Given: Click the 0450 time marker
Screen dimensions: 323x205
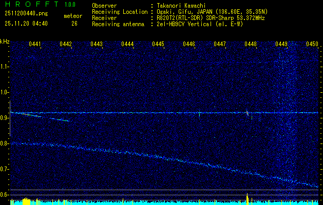Looking at the screenshot, I should (x=312, y=45).
